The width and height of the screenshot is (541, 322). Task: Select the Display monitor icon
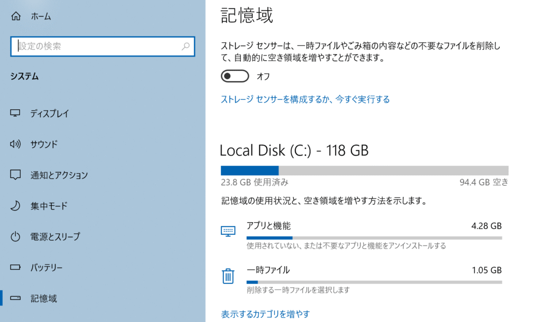15,113
